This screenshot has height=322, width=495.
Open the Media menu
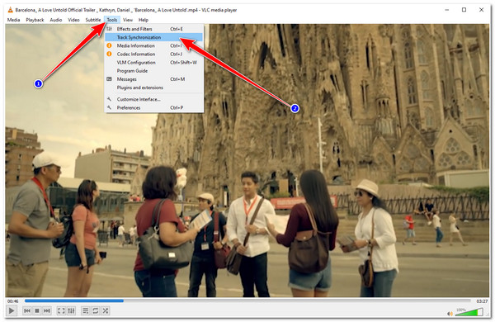pyautogui.click(x=13, y=20)
